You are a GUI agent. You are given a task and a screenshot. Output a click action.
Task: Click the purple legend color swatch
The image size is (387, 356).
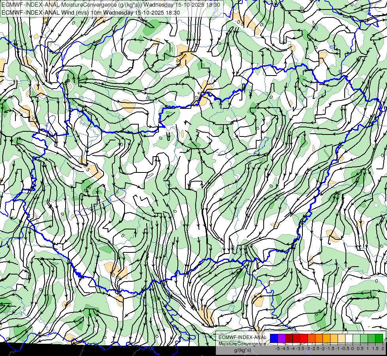[x=281, y=338]
